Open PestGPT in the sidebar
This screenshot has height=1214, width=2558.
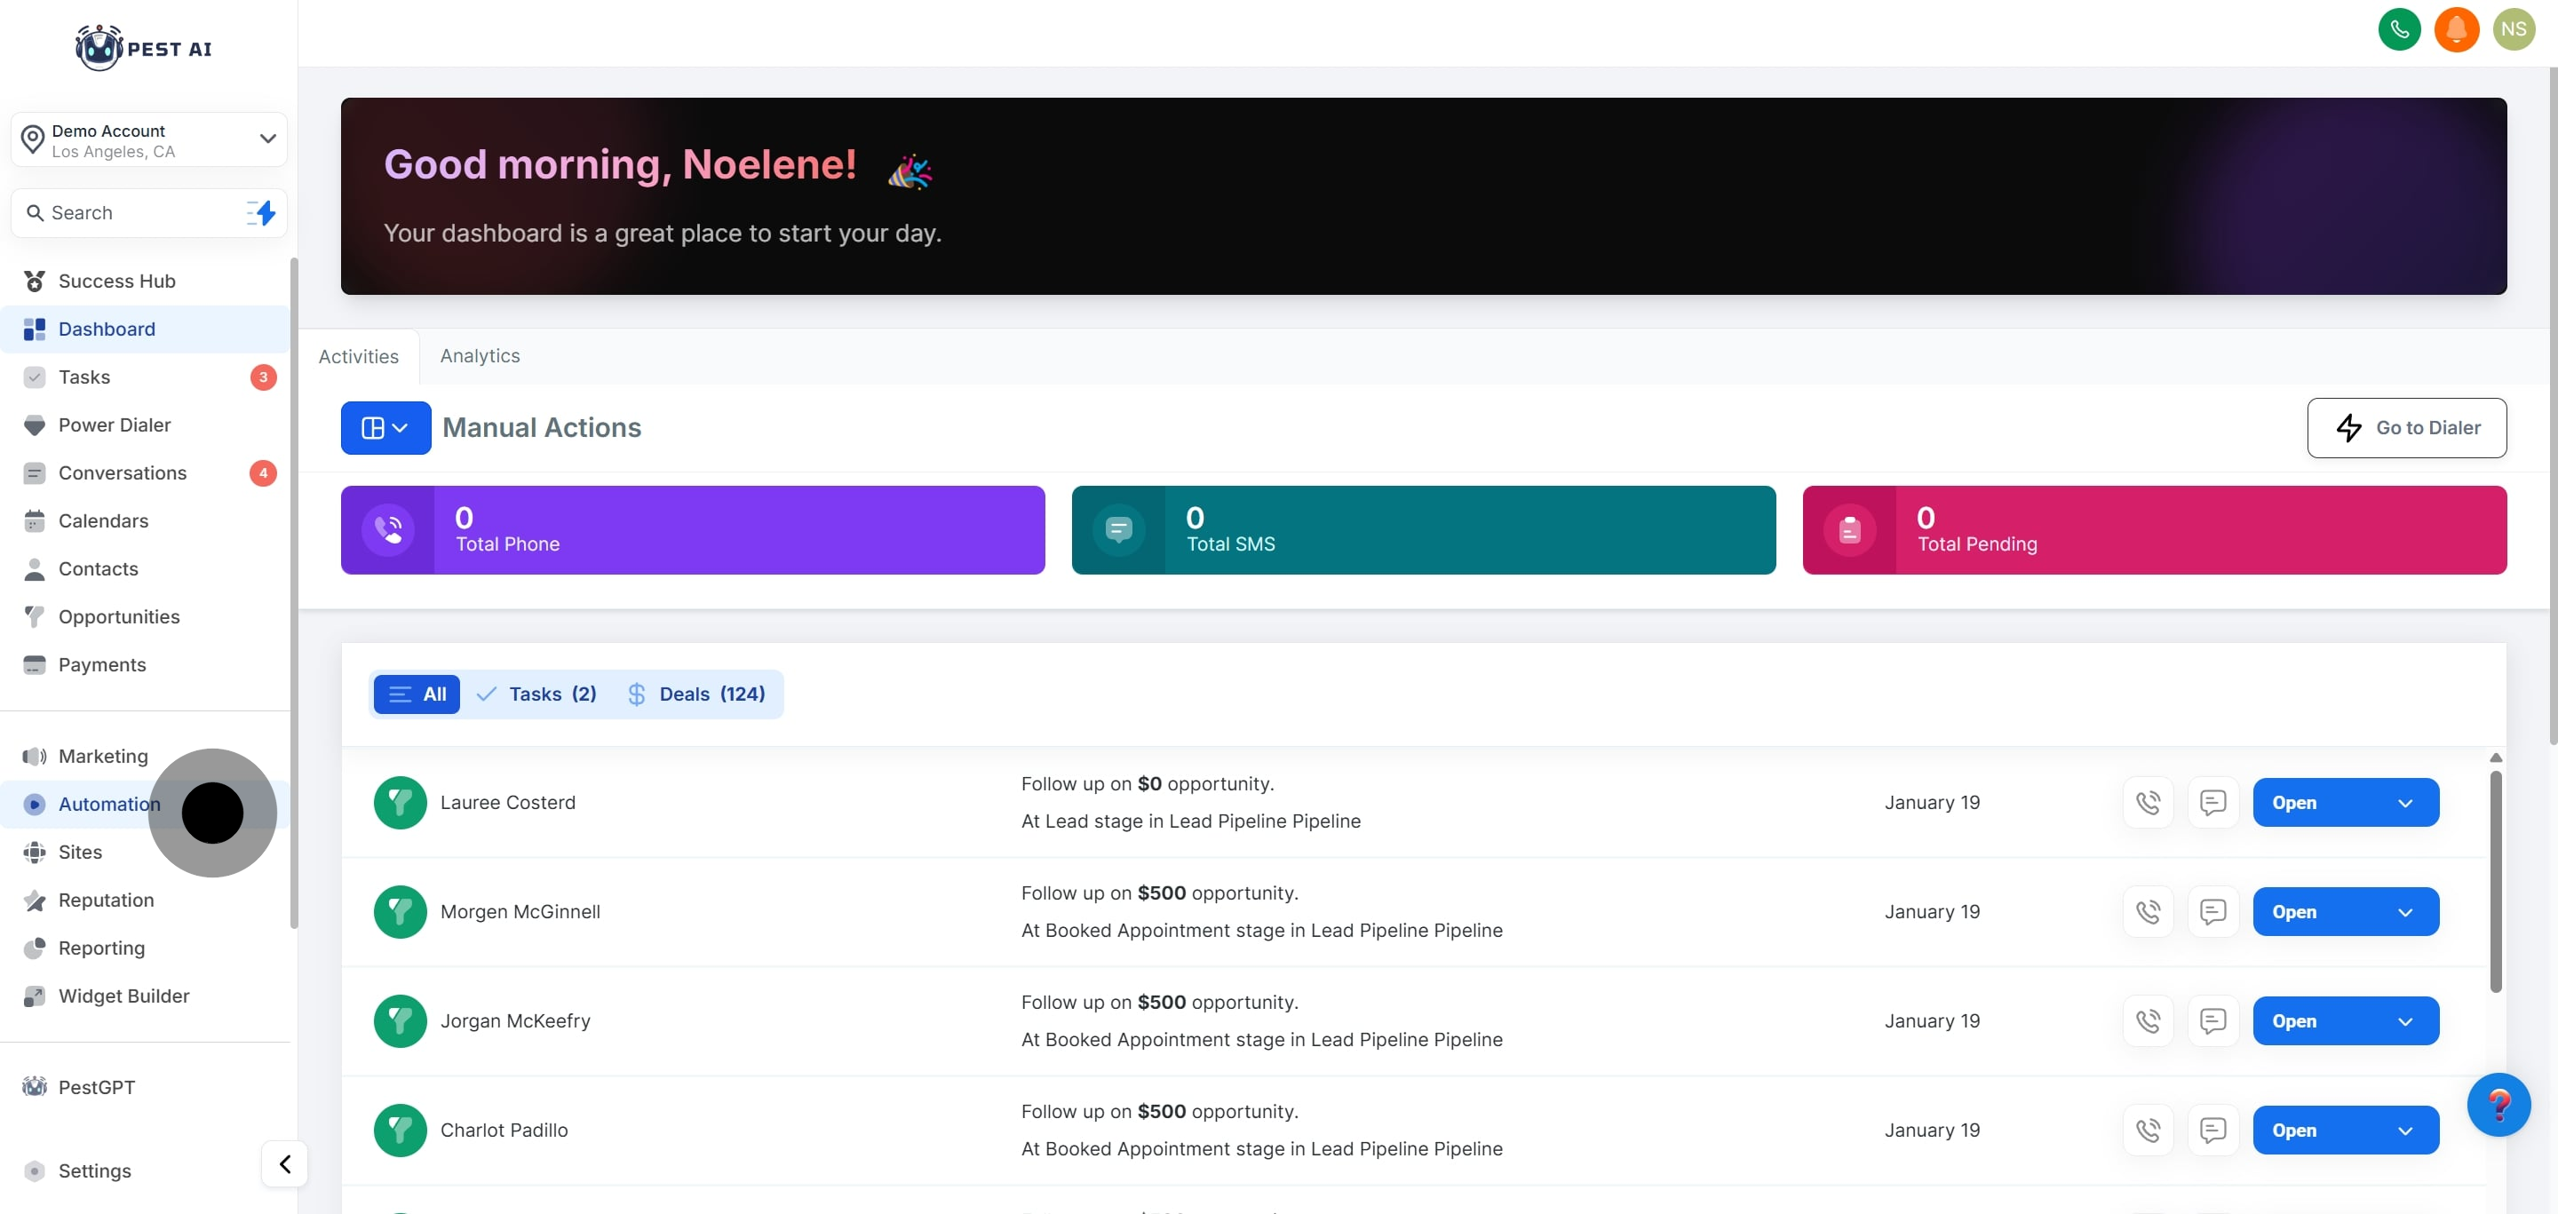point(145,1087)
